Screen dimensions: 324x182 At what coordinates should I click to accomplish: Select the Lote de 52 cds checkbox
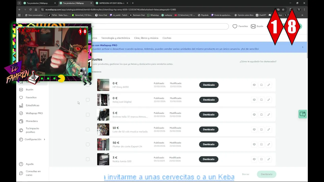click(88, 129)
